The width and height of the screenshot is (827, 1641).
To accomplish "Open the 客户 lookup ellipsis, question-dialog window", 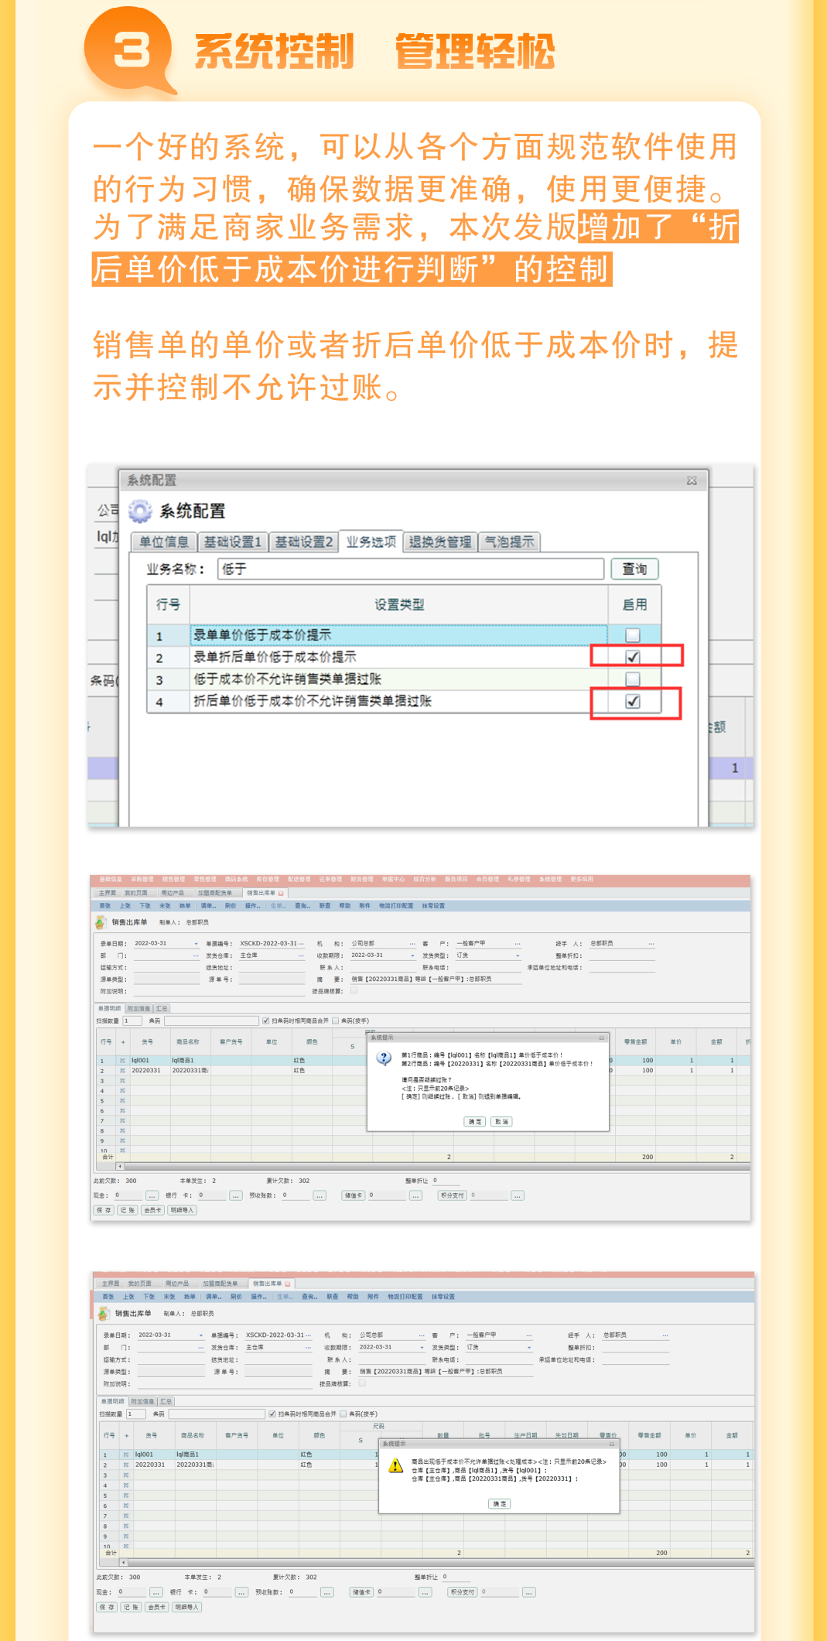I will (x=518, y=944).
